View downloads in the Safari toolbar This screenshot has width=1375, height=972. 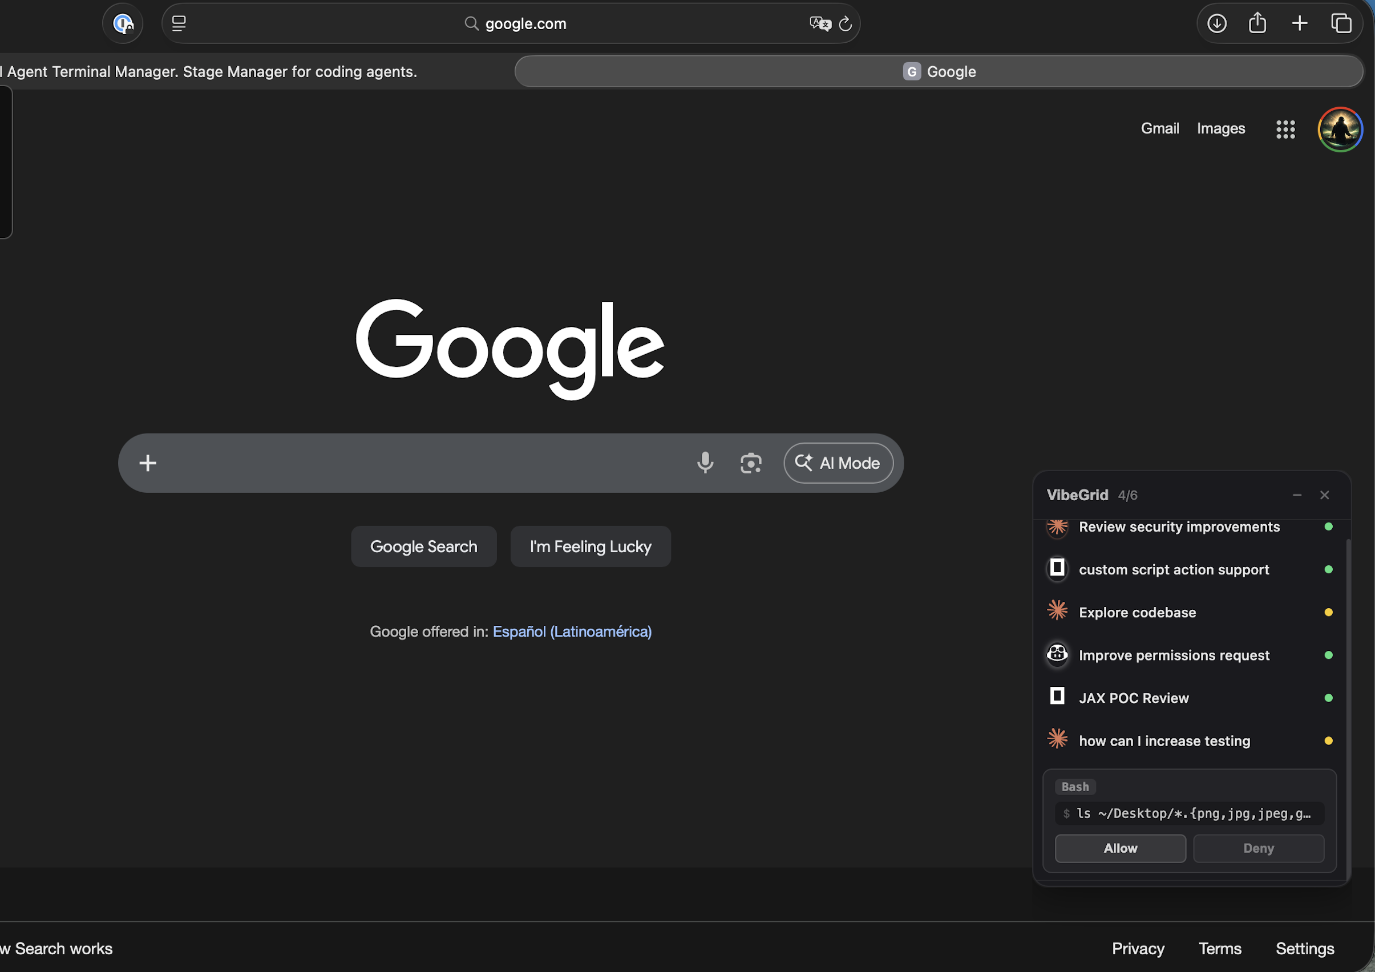click(1217, 23)
